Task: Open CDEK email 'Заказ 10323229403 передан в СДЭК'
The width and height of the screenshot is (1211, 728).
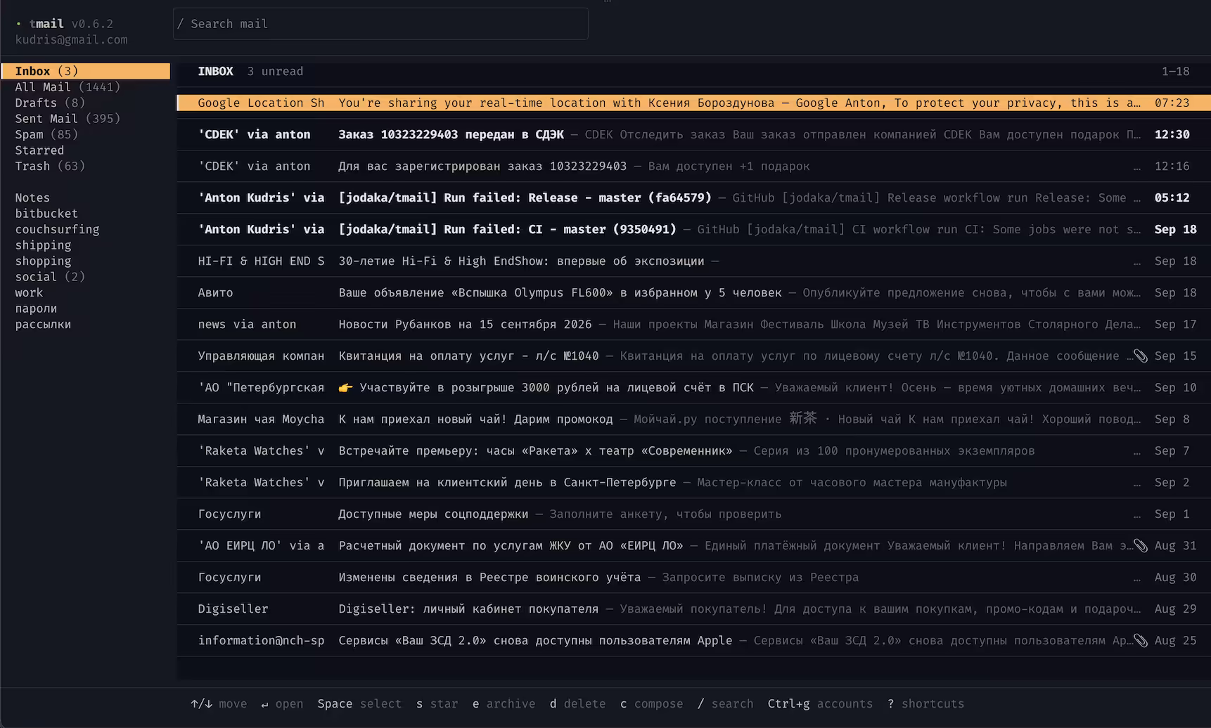Action: click(x=693, y=134)
